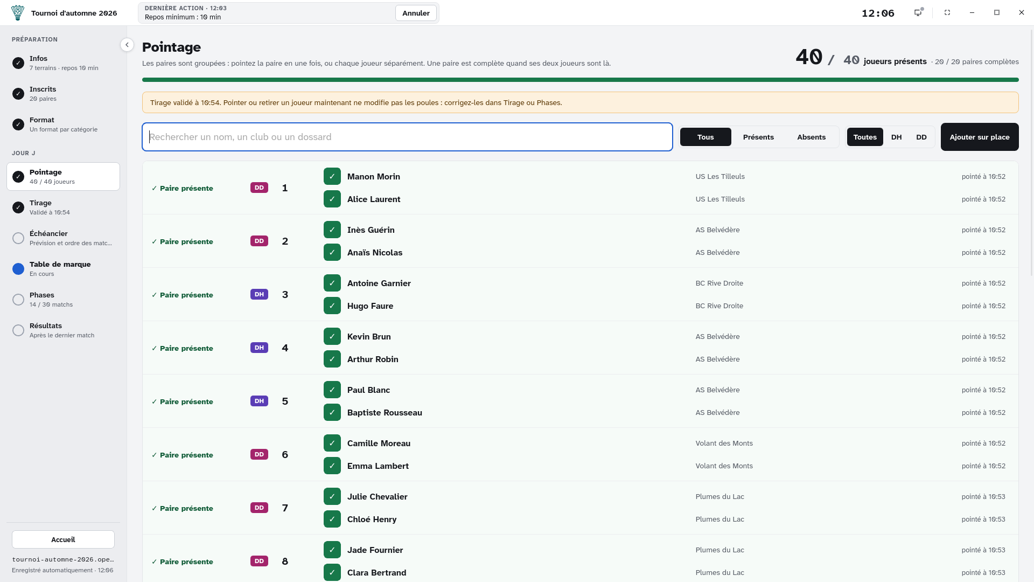The image size is (1034, 582).
Task: Collapse the sidebar with chevron button
Action: pos(127,45)
